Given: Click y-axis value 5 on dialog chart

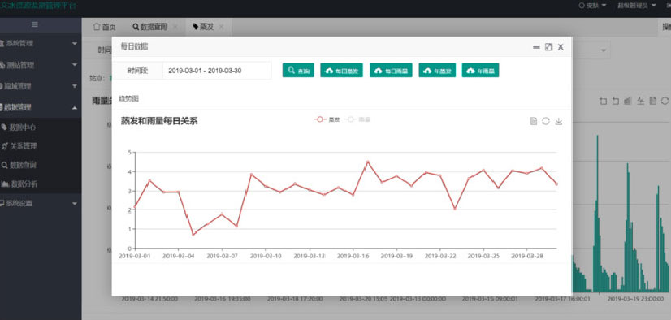Looking at the screenshot, I should (130, 153).
